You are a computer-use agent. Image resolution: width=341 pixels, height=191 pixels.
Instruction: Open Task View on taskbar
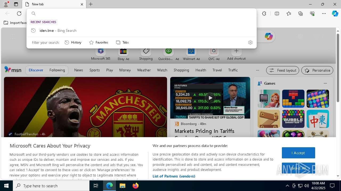[x=96, y=186]
